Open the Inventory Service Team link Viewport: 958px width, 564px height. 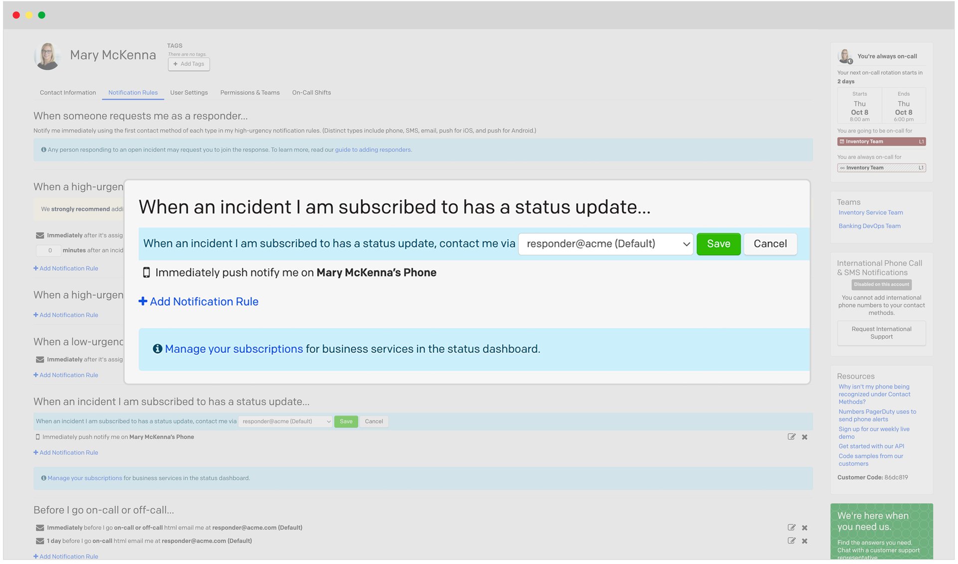click(870, 212)
